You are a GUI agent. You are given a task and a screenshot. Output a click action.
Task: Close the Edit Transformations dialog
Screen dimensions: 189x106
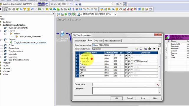[x=158, y=35]
